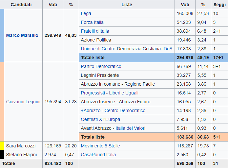
Task: Click the IDeA party link
Action: pos(168,49)
